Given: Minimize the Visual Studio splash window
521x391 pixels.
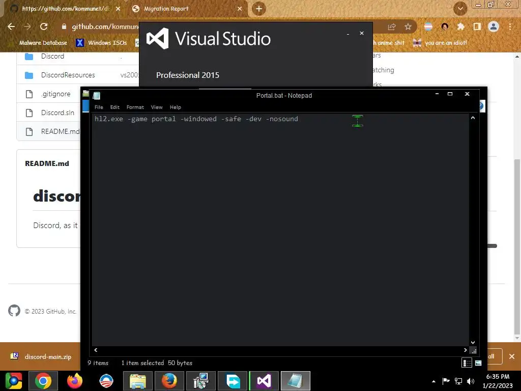Looking at the screenshot, I should pos(348,34).
